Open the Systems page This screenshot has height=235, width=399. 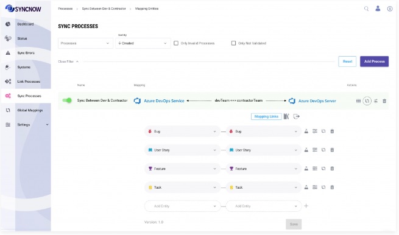click(24, 67)
